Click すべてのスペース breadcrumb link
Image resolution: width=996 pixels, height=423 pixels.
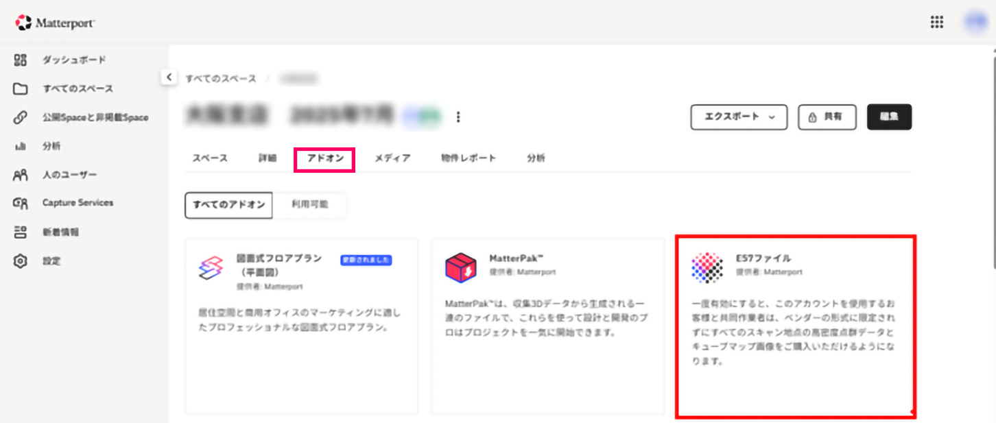pyautogui.click(x=221, y=78)
